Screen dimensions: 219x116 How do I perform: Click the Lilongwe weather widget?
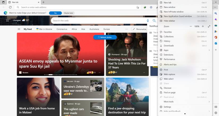coord(21,20)
